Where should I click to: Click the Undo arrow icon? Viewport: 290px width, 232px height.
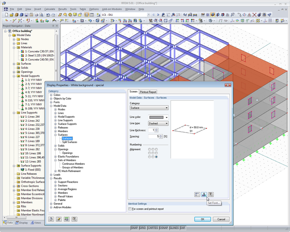[x=48, y=15]
